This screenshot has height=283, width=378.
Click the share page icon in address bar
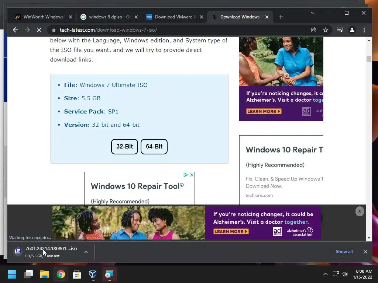click(x=314, y=30)
